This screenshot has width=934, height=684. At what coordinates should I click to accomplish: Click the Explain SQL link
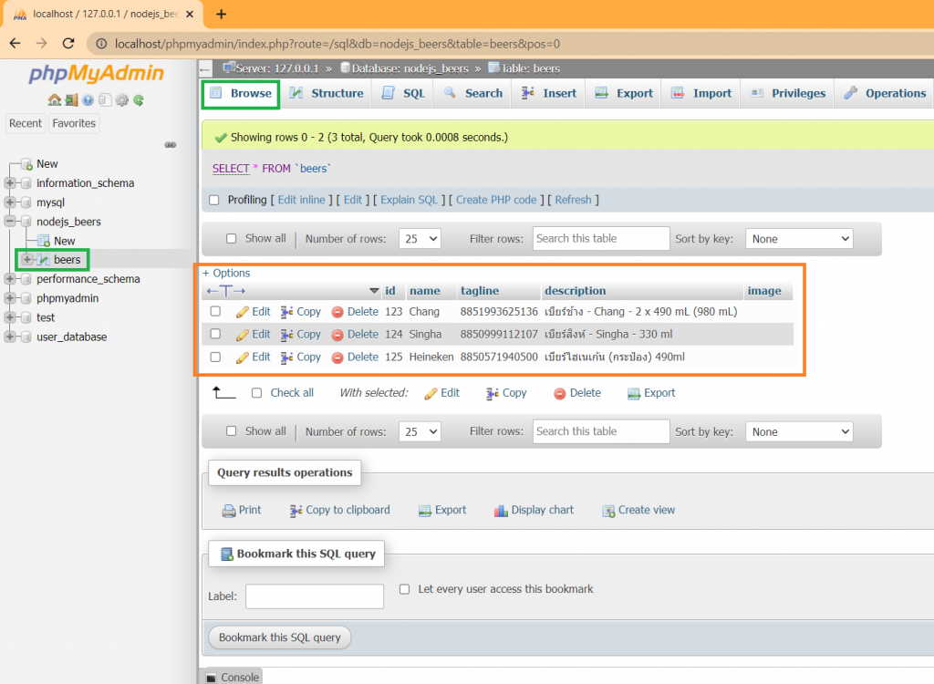point(410,201)
